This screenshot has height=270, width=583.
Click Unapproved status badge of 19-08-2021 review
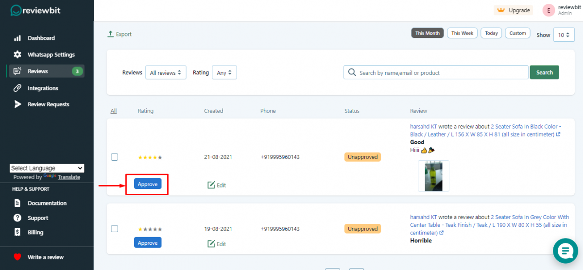[363, 229]
